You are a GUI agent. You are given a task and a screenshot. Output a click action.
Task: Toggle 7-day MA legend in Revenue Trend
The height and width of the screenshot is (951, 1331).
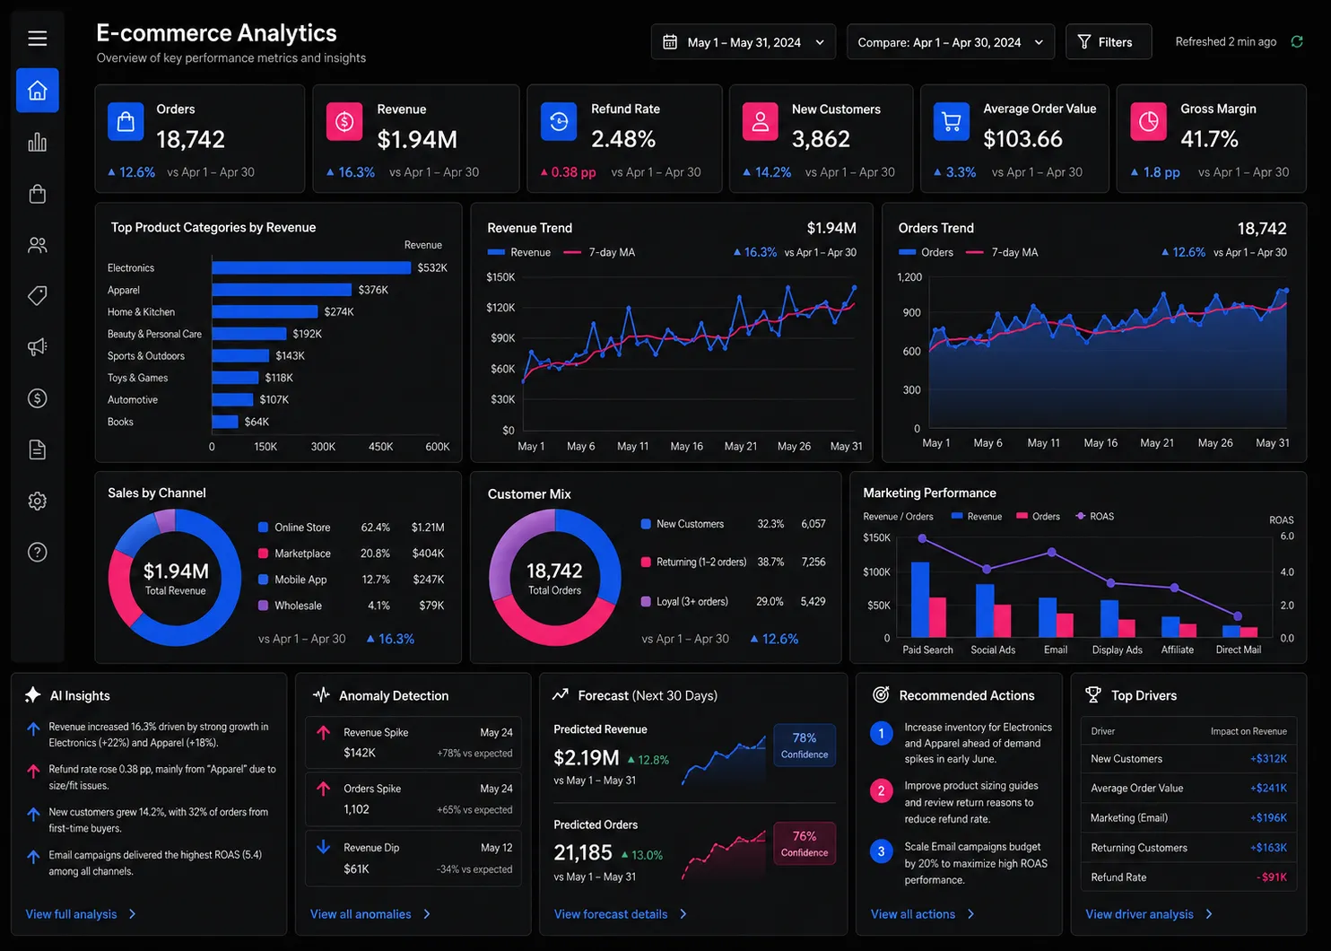click(599, 252)
